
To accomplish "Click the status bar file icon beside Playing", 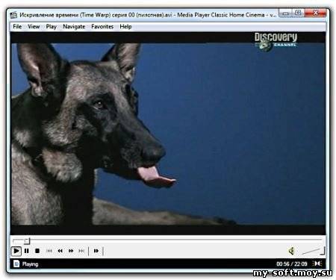I will [x=16, y=264].
